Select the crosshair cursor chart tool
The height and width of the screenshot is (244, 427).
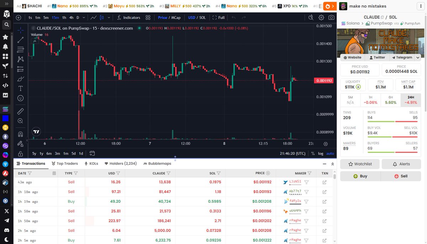[21, 30]
